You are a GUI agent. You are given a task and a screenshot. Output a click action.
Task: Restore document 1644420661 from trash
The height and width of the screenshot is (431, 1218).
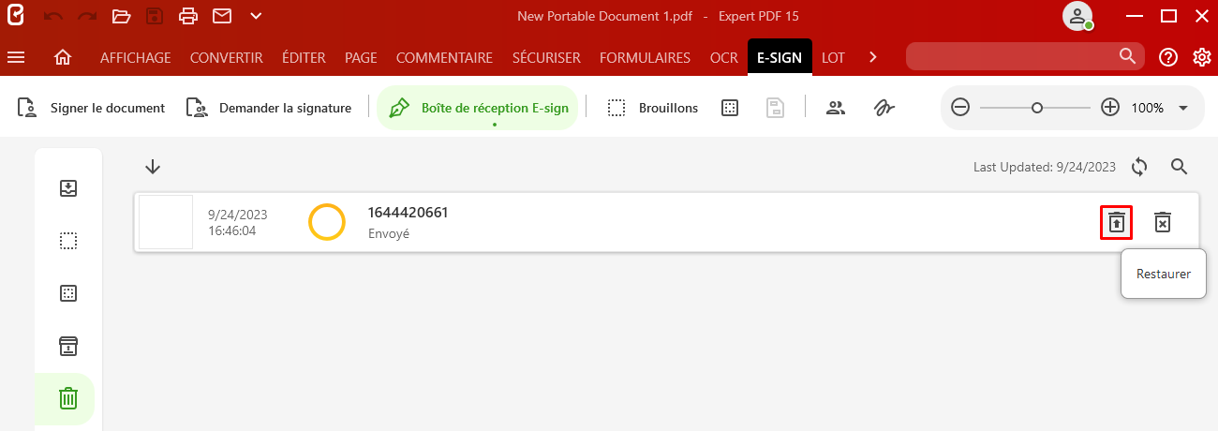(1116, 222)
